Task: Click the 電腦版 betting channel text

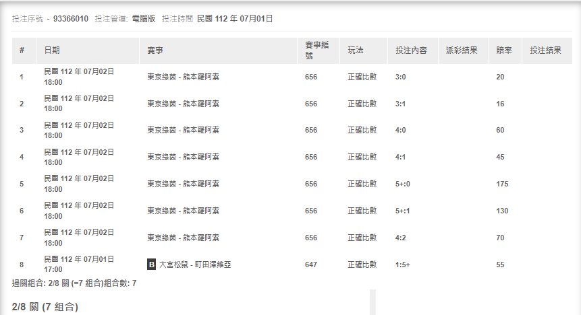Action: (x=142, y=19)
